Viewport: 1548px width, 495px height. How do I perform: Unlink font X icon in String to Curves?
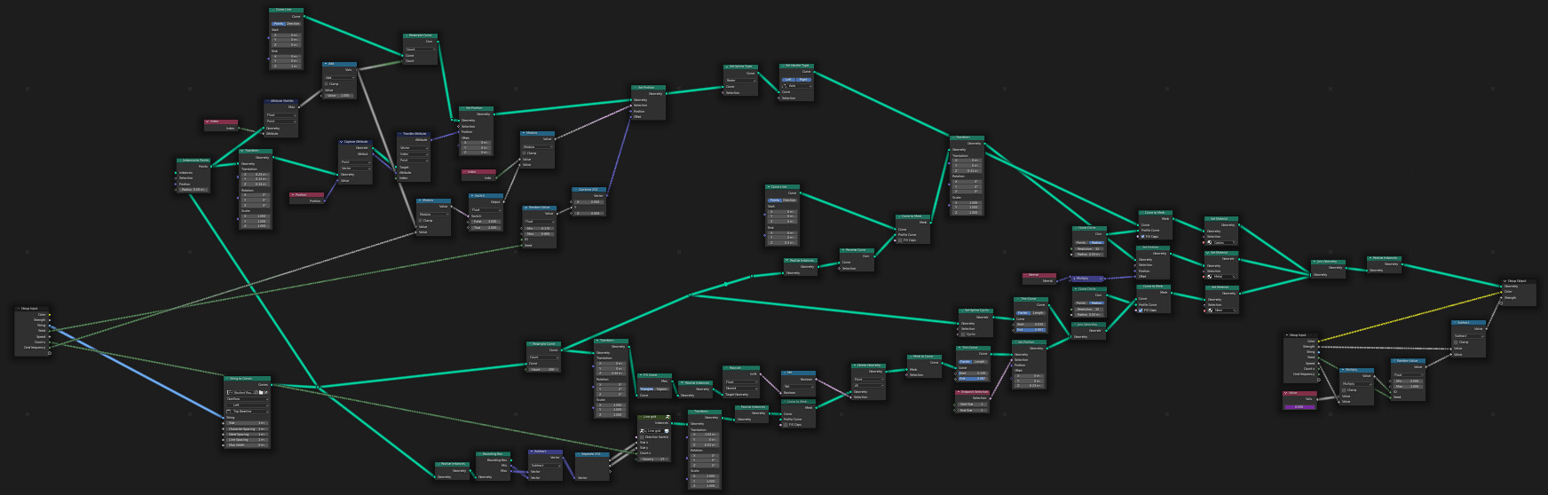265,392
